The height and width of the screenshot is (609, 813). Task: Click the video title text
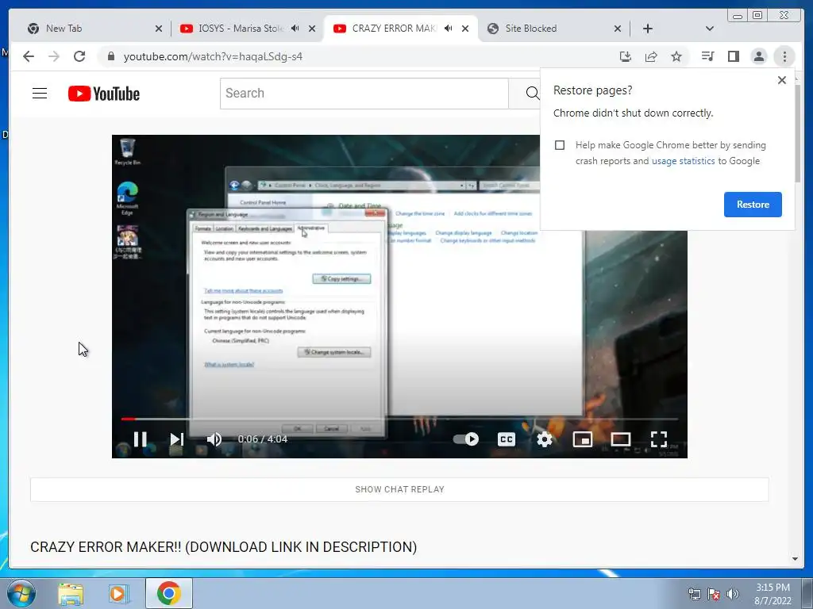pos(223,547)
